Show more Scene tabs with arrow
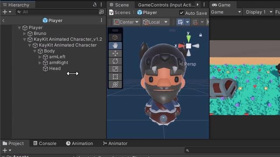Image resolution: width=280 pixels, height=157 pixels. [x=198, y=4]
